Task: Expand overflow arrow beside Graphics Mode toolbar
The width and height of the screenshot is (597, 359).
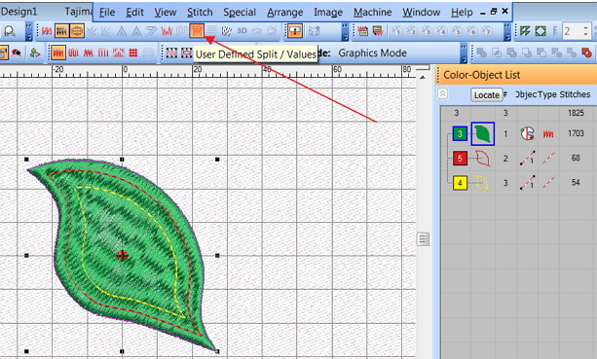Action: tap(464, 54)
